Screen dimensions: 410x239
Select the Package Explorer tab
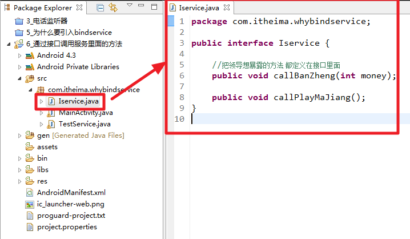tap(43, 8)
